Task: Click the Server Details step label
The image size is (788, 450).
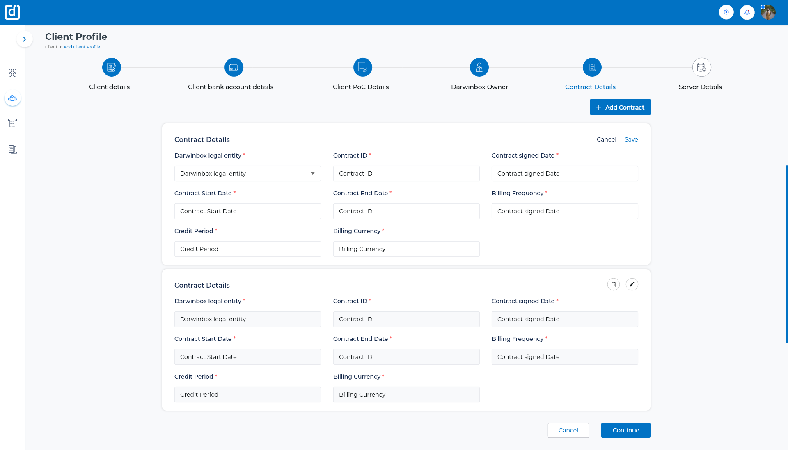Action: click(x=700, y=87)
